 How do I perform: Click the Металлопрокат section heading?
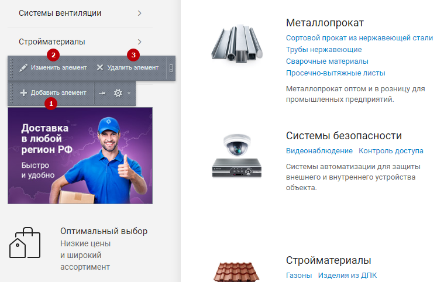tap(325, 23)
